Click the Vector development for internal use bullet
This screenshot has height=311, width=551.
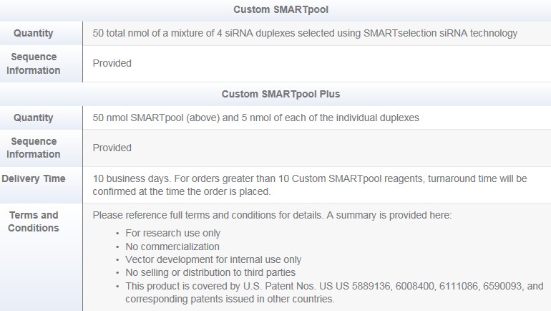tap(213, 259)
